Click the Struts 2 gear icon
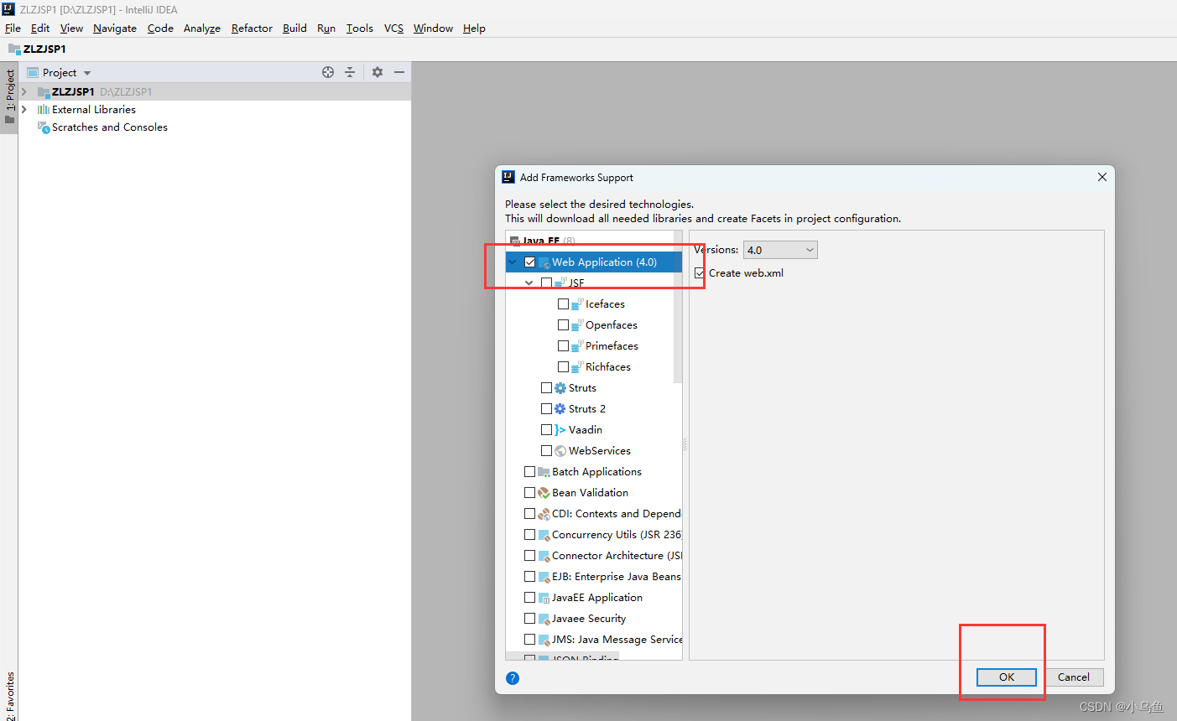The height and width of the screenshot is (721, 1177). (560, 409)
